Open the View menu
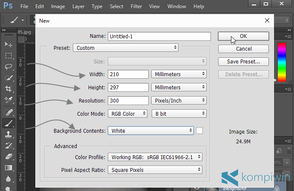 154,6
